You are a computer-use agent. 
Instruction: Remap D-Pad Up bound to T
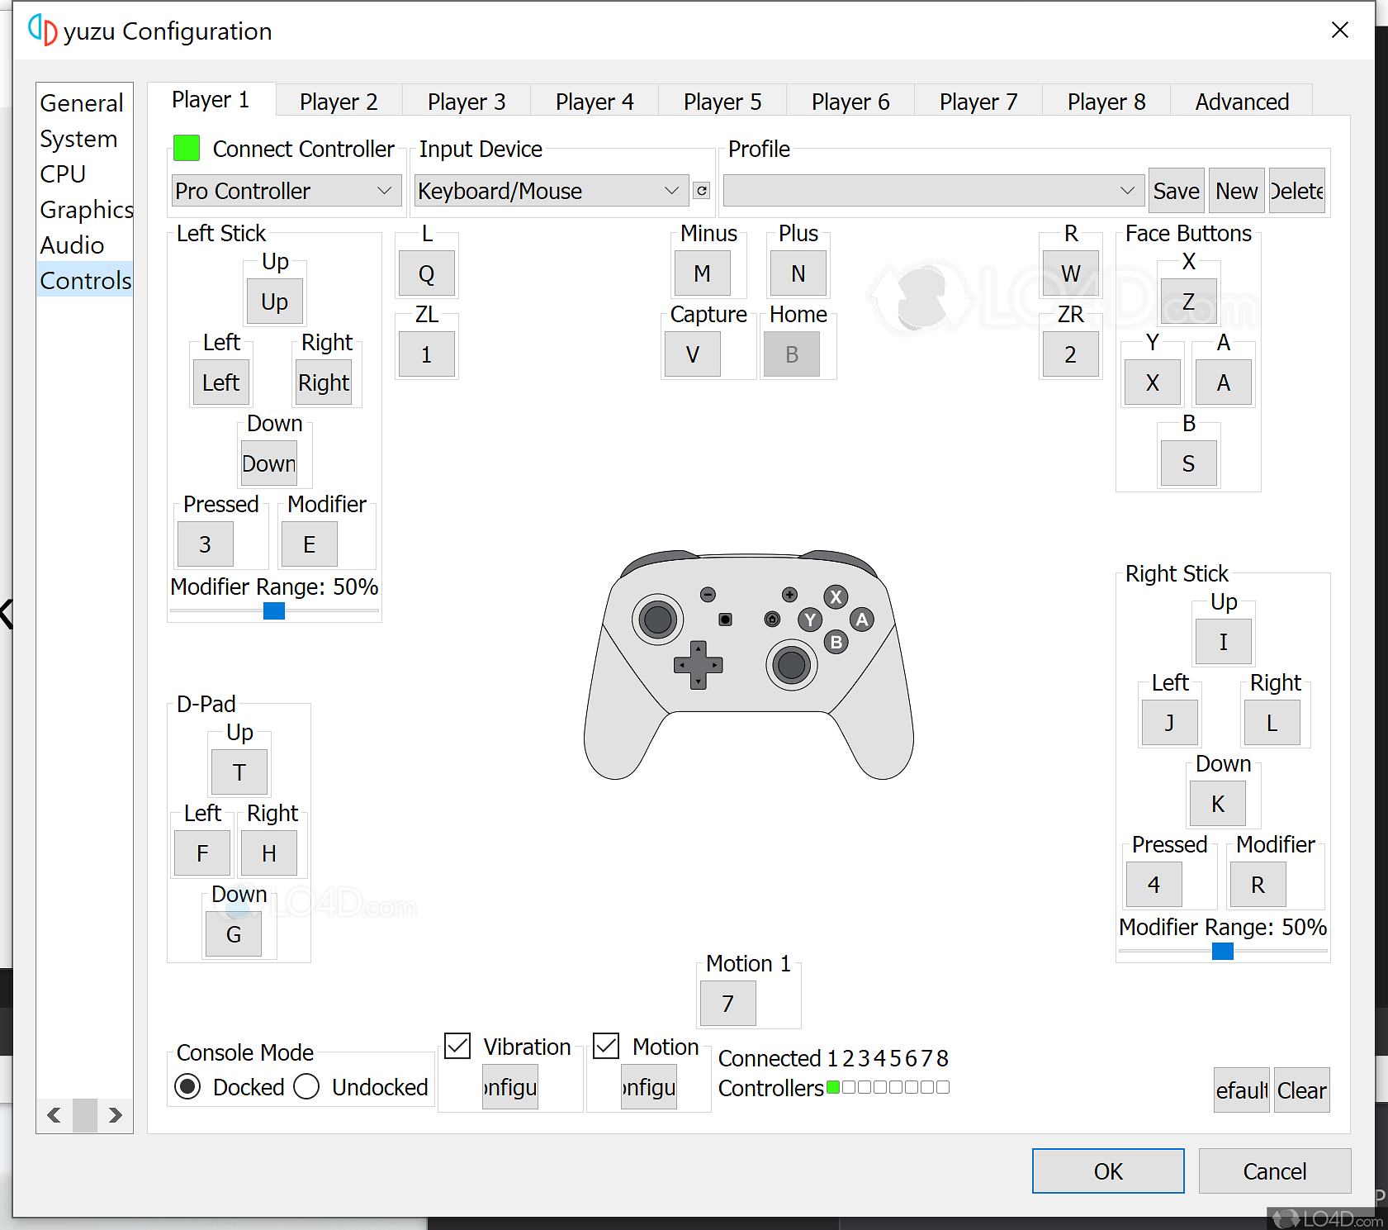pos(239,772)
